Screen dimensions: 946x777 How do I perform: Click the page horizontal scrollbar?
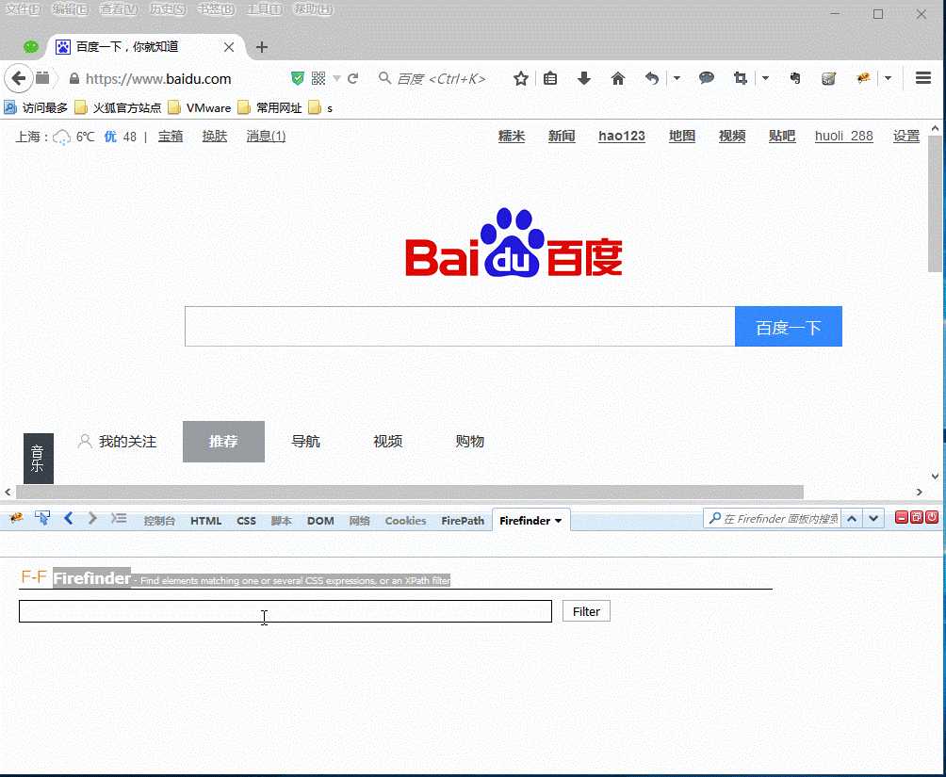coord(410,493)
